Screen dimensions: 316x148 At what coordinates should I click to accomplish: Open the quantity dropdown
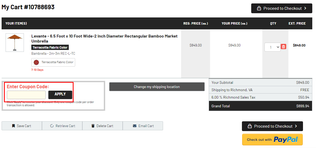272,47
